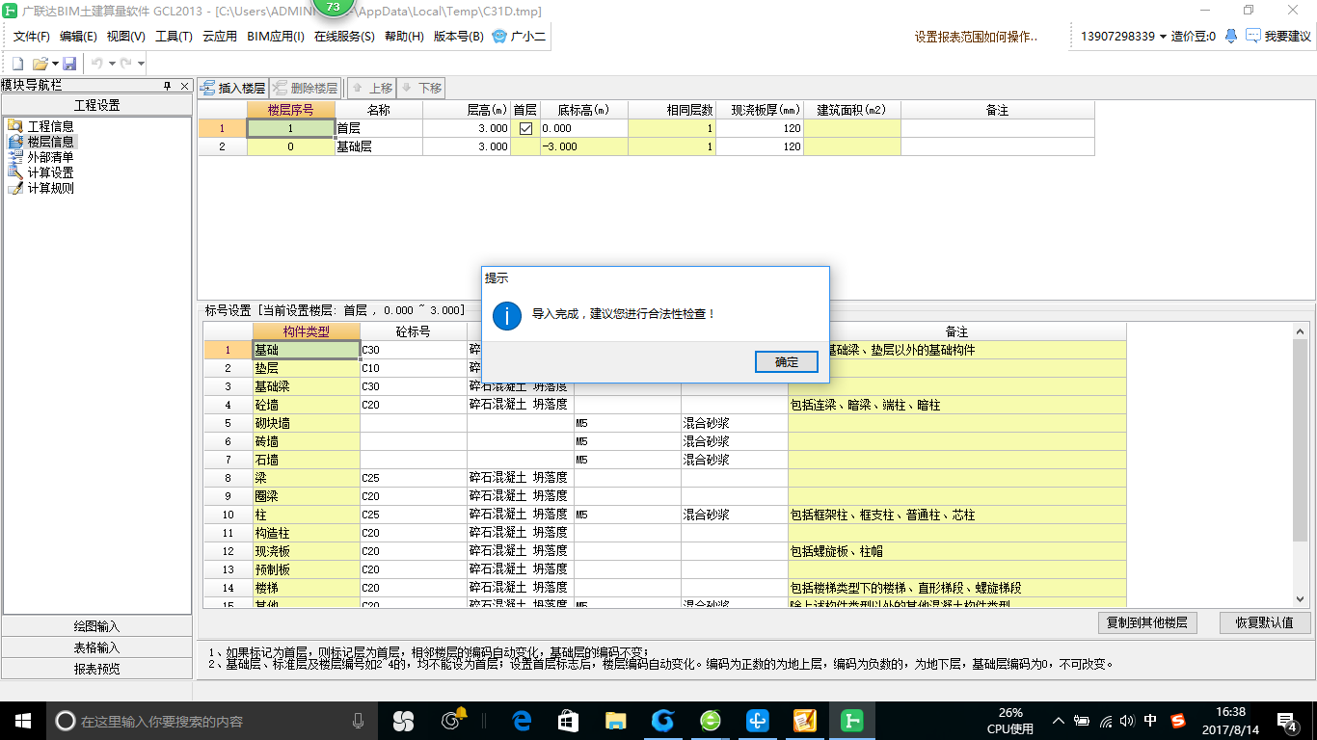Viewport: 1317px width, 740px height.
Task: Click 设置报表范围如何操作 help link
Action: pos(976,37)
